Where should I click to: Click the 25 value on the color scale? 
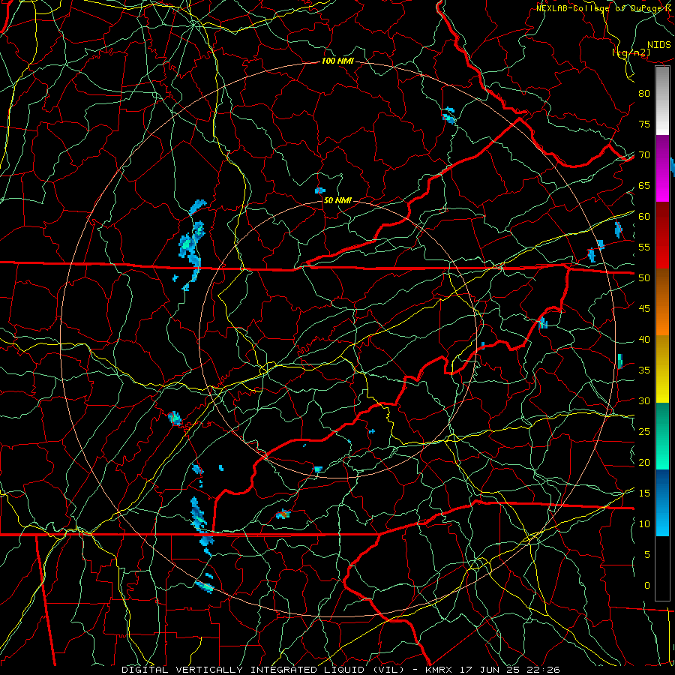click(x=644, y=432)
